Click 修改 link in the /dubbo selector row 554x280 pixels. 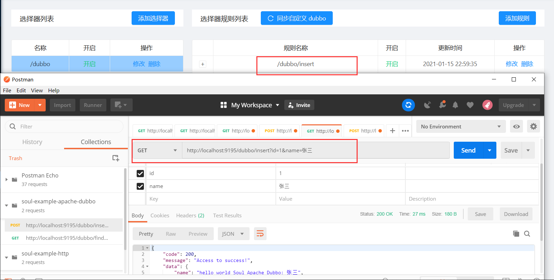coord(139,64)
